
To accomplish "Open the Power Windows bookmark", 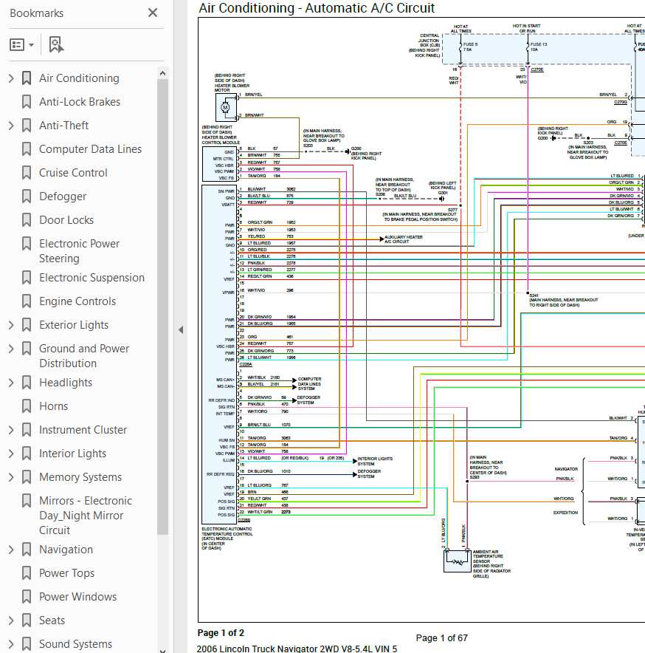I will pyautogui.click(x=77, y=597).
